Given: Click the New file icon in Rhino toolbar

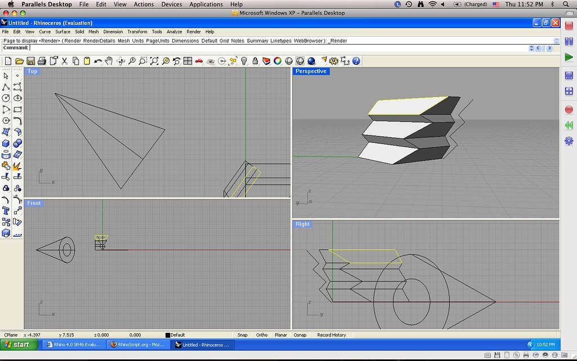Looking at the screenshot, I should pyautogui.click(x=8, y=61).
